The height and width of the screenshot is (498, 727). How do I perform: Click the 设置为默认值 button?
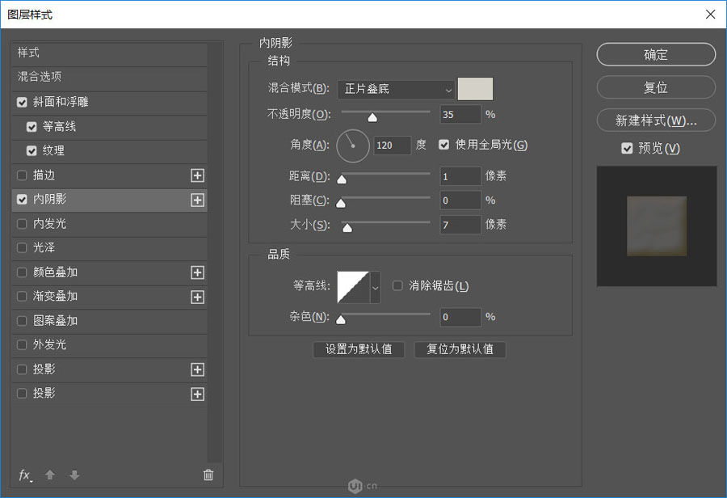359,349
